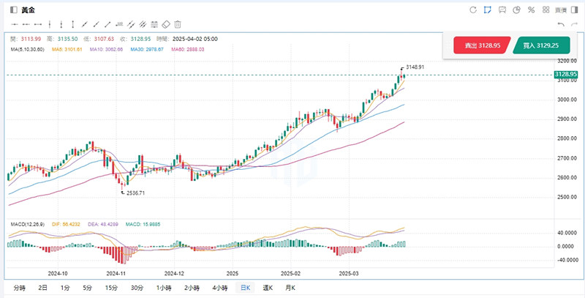This screenshot has height=298, width=585.
Task: Open the chart indicators board icon
Action: 502,10
